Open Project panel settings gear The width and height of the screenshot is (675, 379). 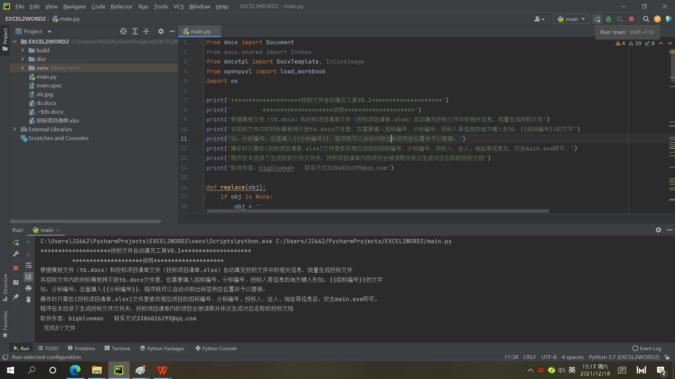coord(161,32)
